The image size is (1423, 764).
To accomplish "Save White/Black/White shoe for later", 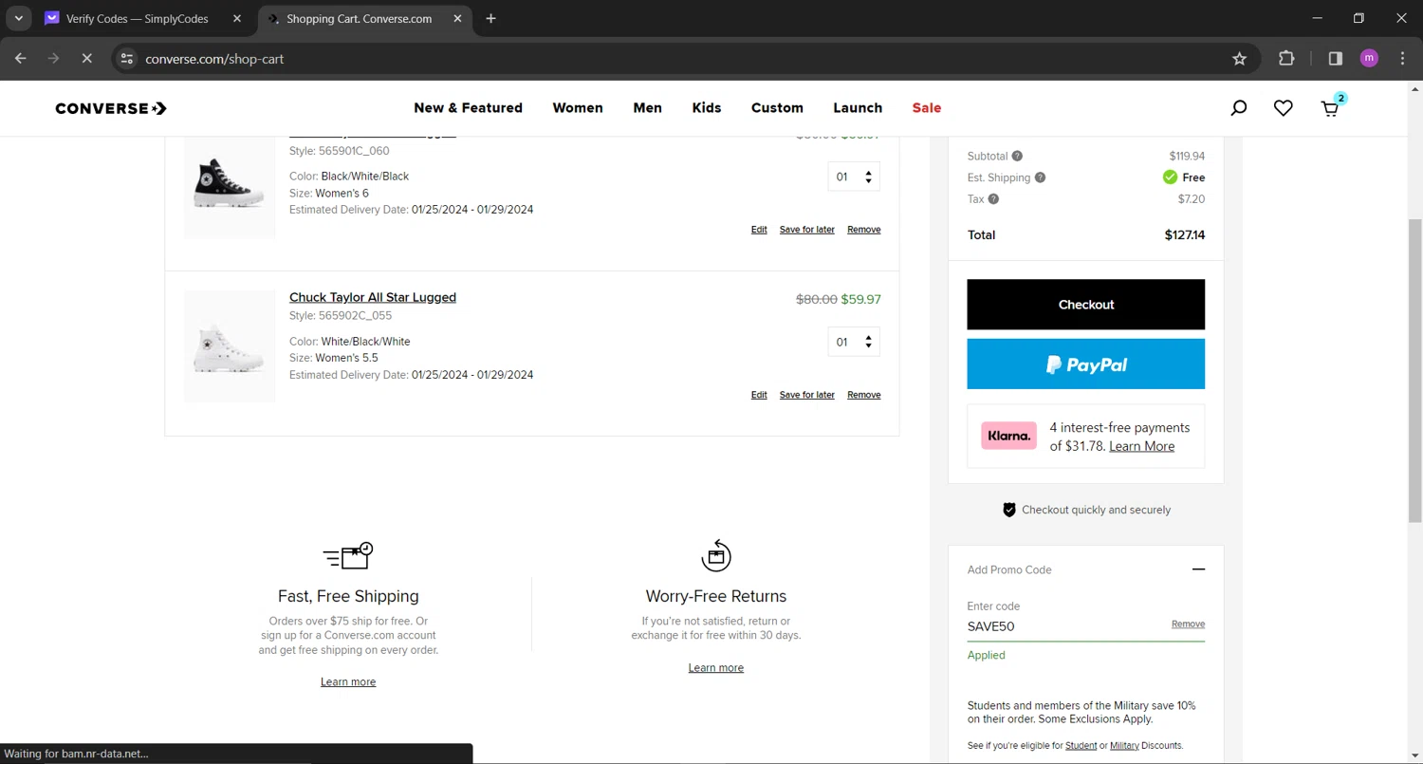I will coord(807,395).
